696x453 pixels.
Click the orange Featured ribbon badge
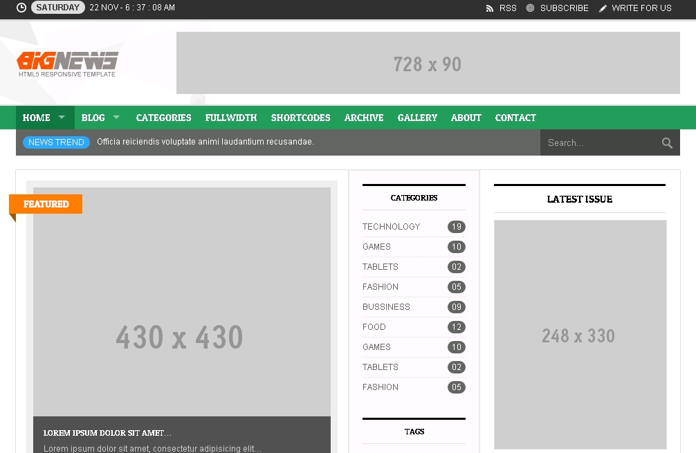pos(46,204)
